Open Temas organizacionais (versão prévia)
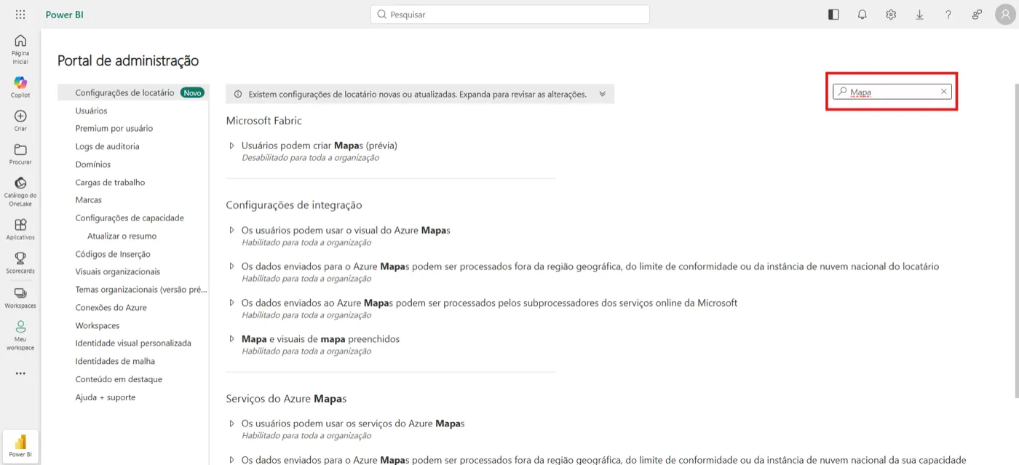Image resolution: width=1019 pixels, height=465 pixels. pyautogui.click(x=141, y=290)
